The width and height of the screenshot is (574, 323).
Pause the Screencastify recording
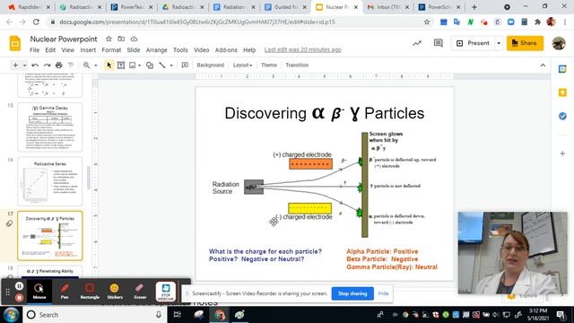click(20, 286)
